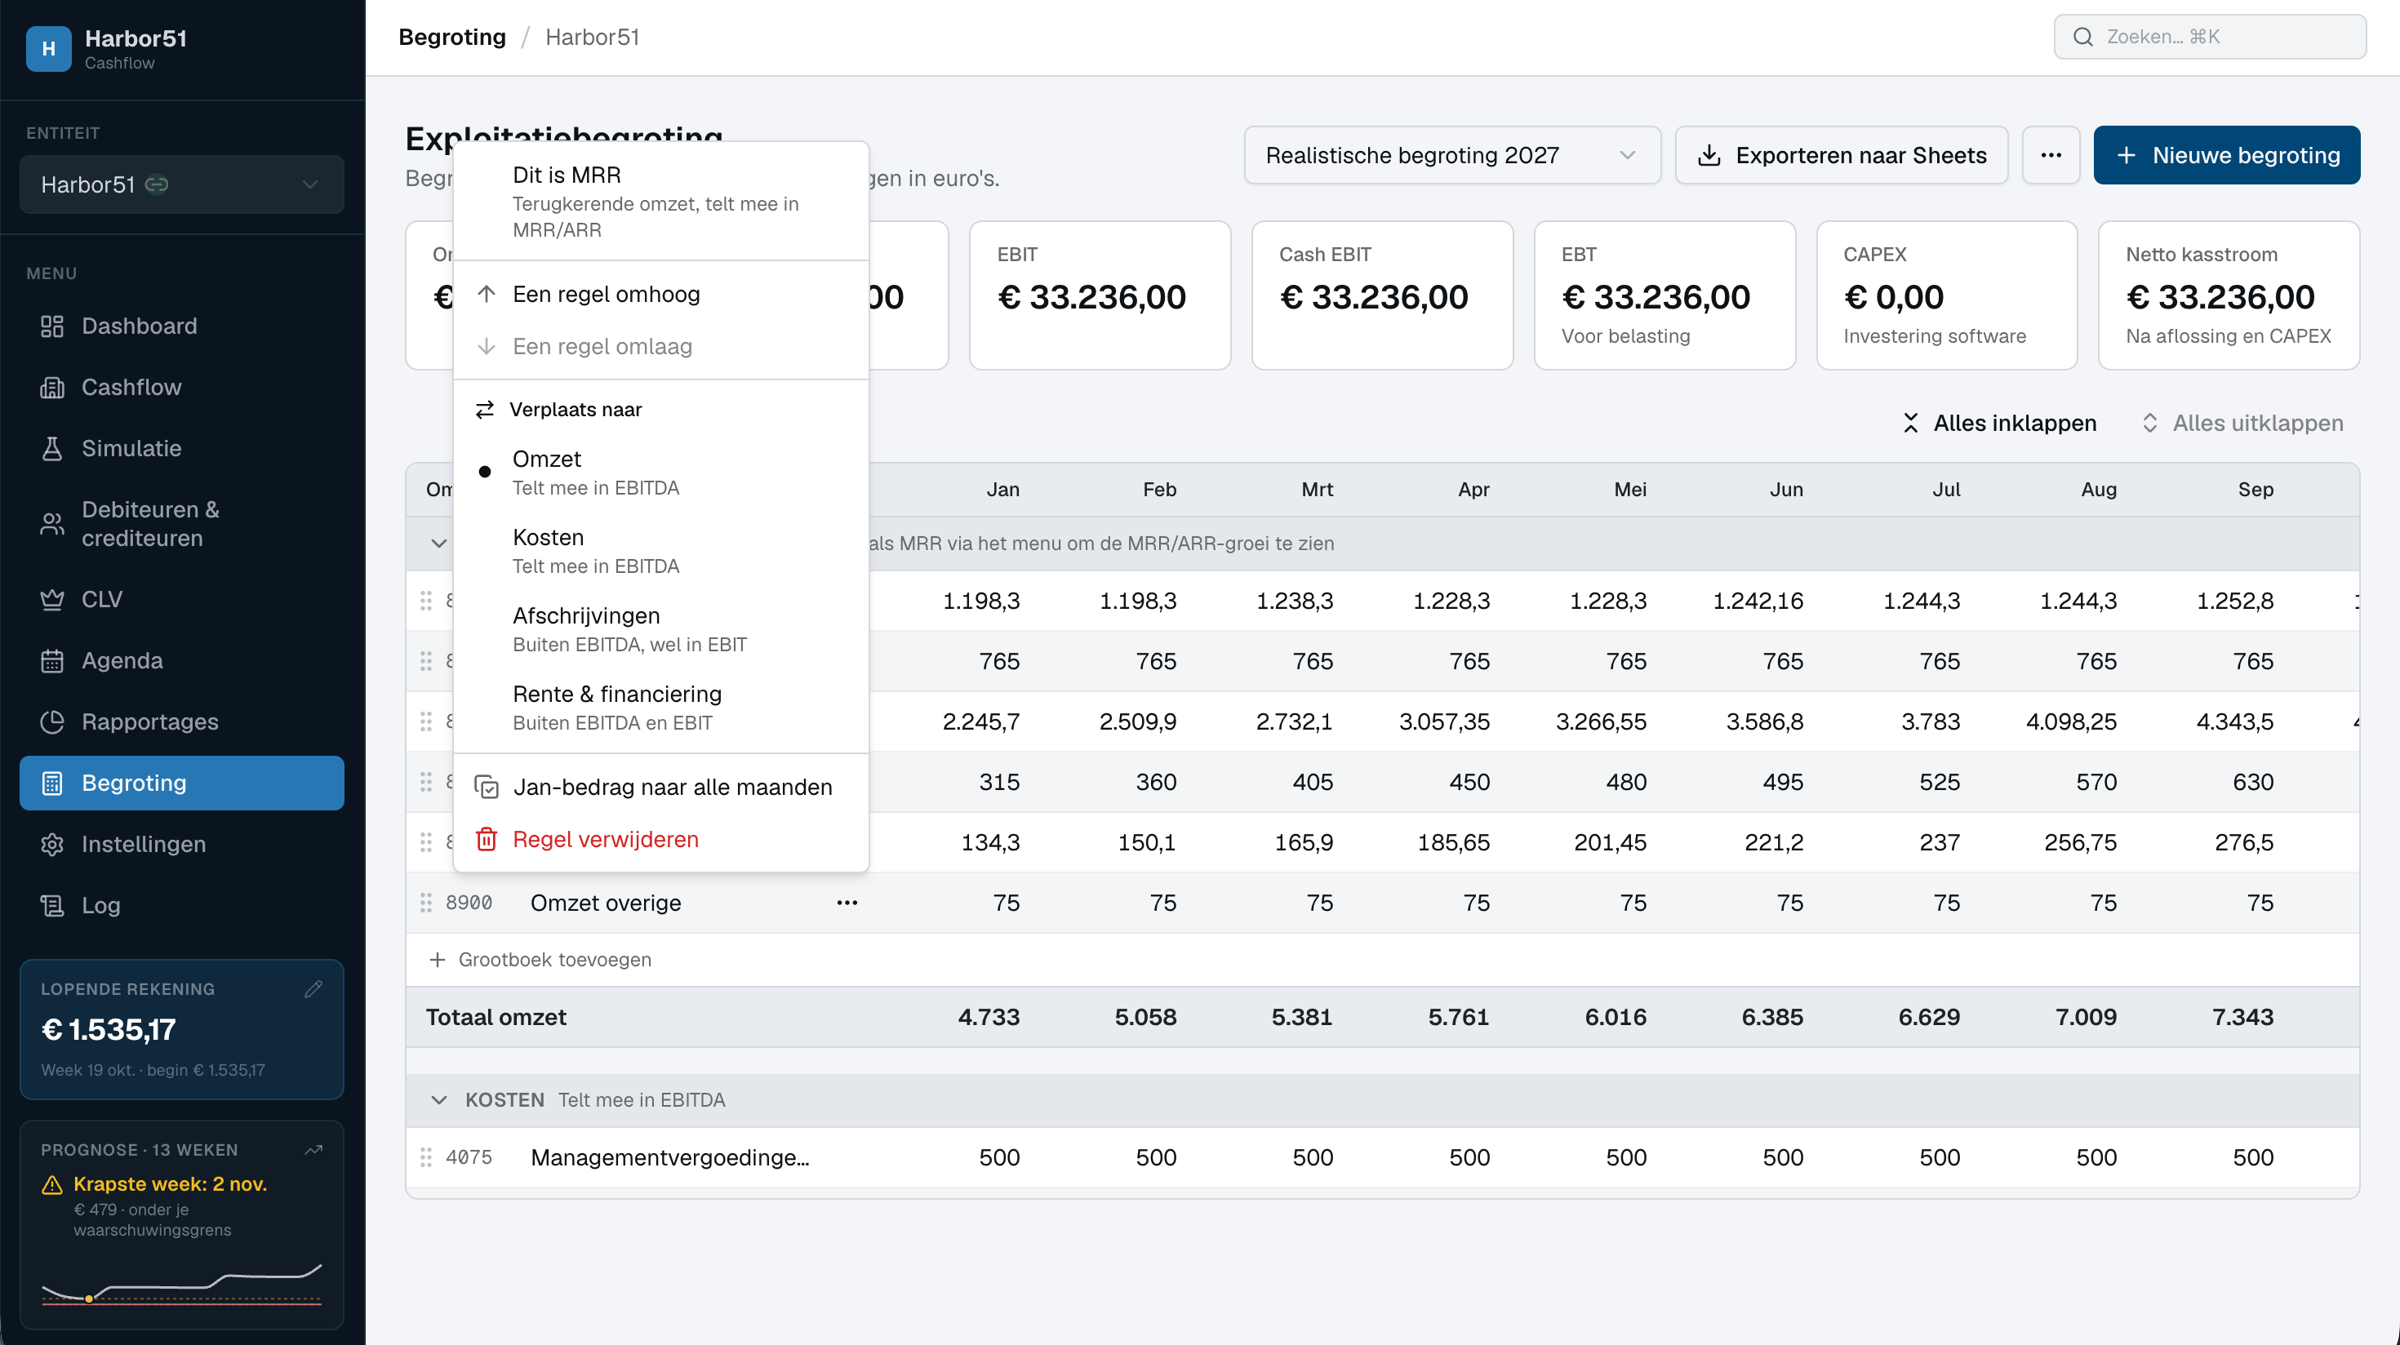Open the prognose trend arrow icon

[314, 1149]
